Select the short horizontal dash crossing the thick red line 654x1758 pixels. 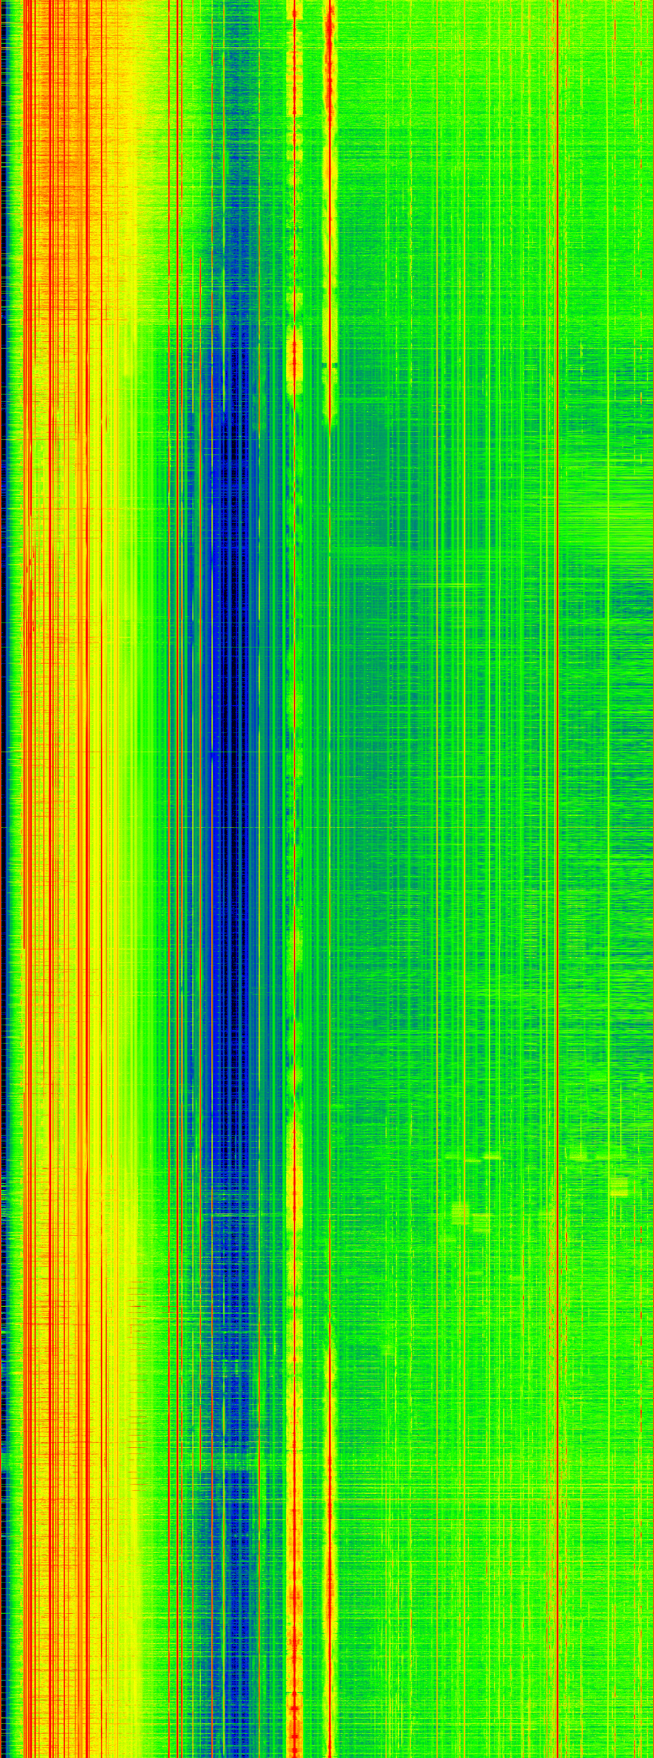pos(330,365)
